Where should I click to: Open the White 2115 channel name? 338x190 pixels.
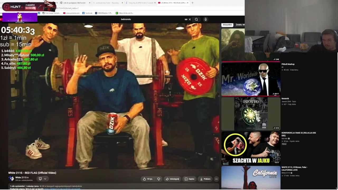click(x=21, y=178)
